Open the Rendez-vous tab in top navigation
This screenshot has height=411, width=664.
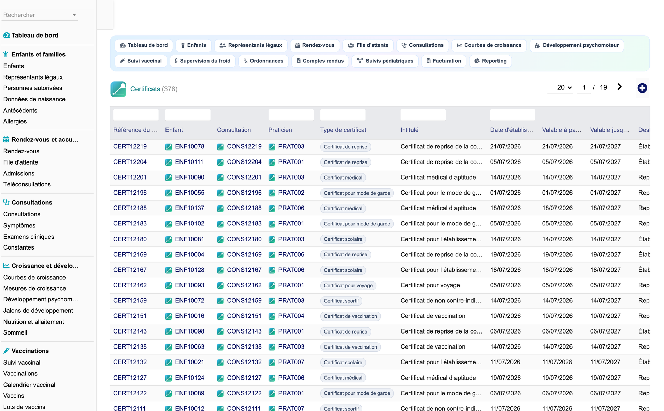315,45
